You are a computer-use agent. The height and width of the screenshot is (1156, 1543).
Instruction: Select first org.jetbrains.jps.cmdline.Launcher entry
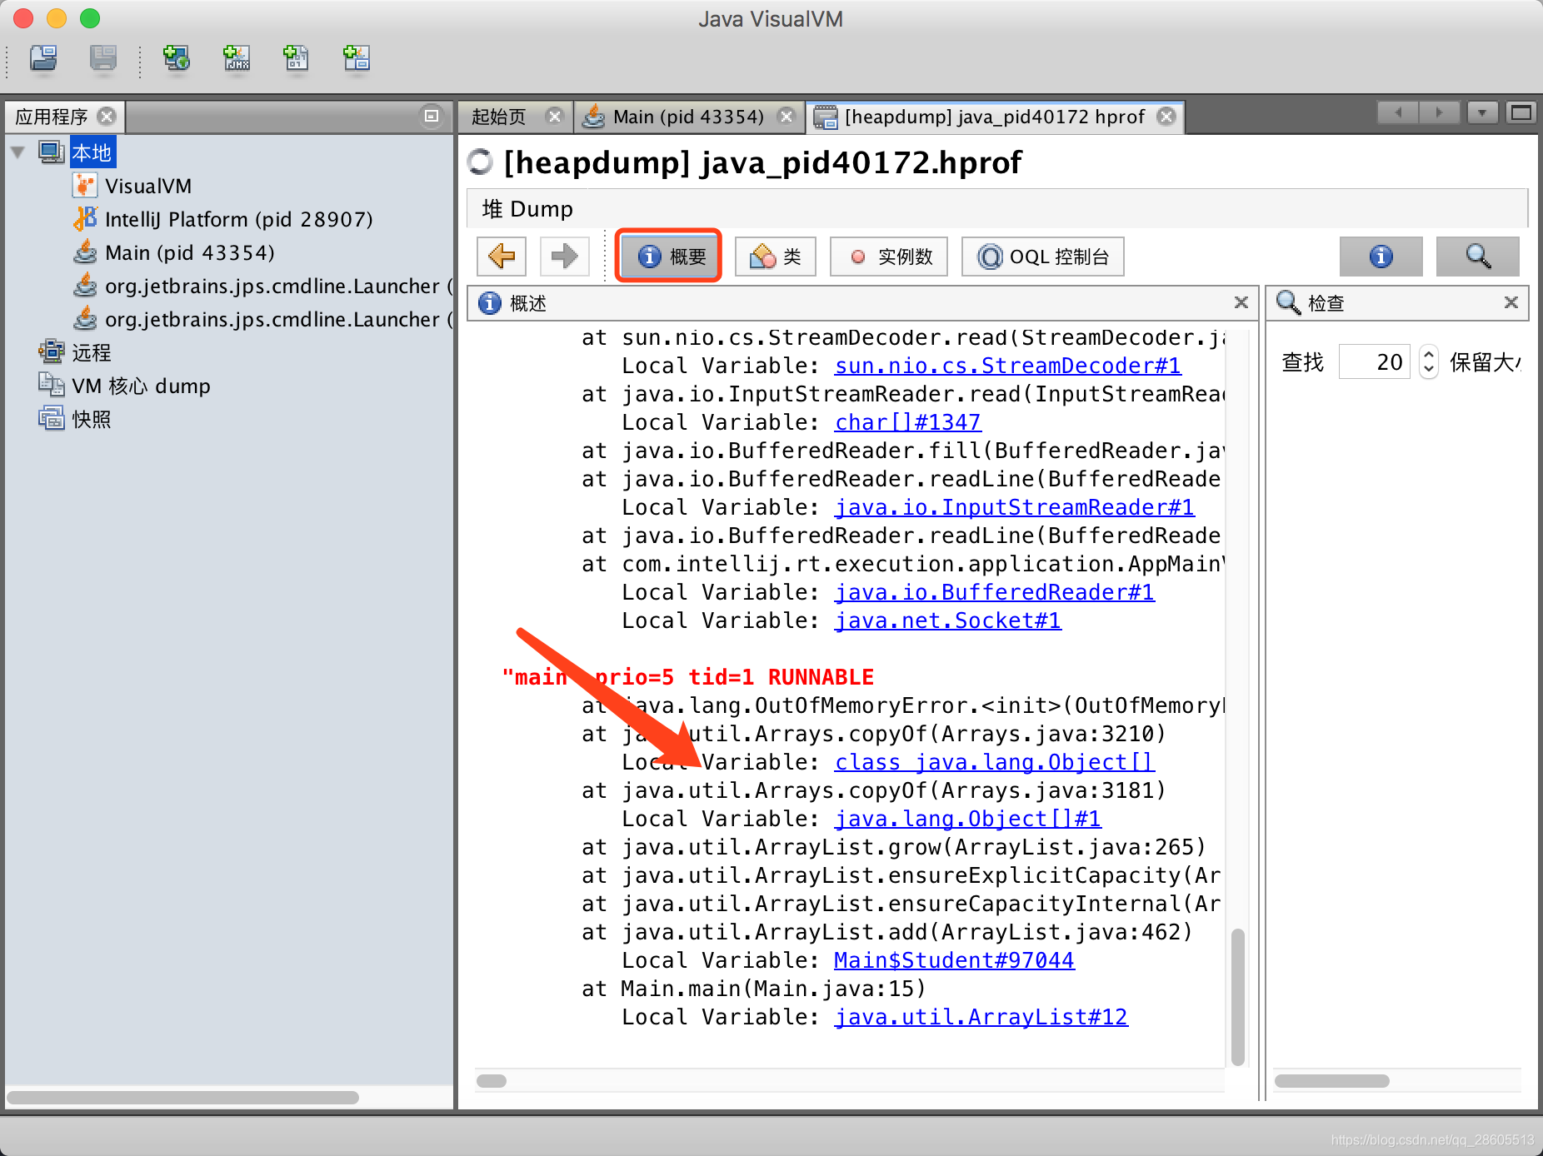click(278, 286)
